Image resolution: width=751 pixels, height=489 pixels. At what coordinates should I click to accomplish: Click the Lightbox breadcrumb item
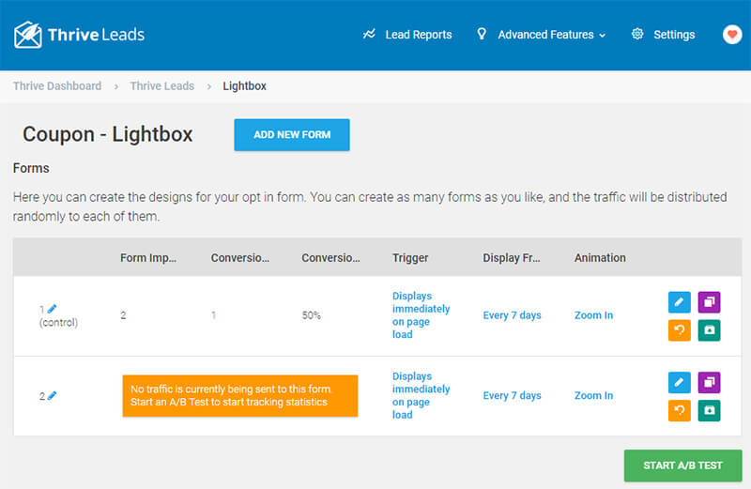click(244, 86)
